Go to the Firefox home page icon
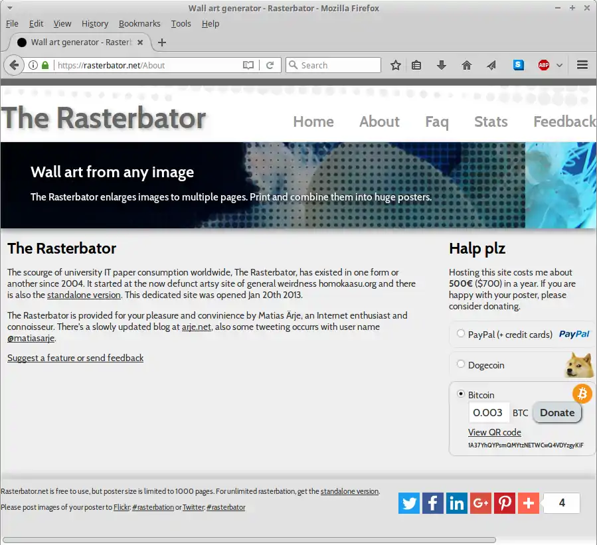This screenshot has height=545, width=597. [467, 65]
